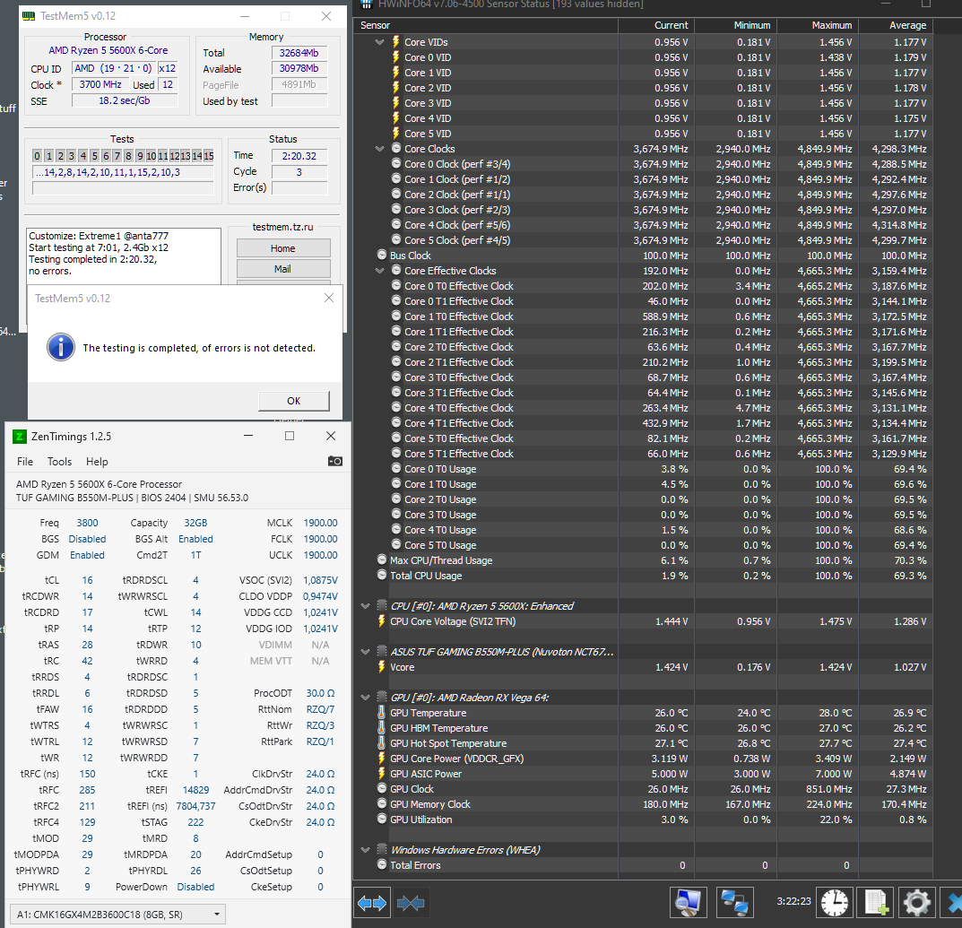Viewport: 962px width, 928px height.
Task: Open the monitor with magnifier icon in HWiNFO
Action: 688,903
